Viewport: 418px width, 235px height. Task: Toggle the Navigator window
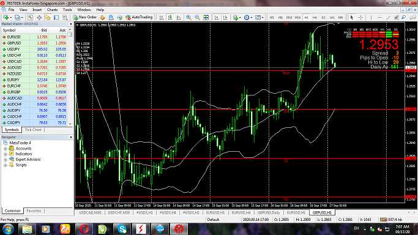tap(48, 17)
